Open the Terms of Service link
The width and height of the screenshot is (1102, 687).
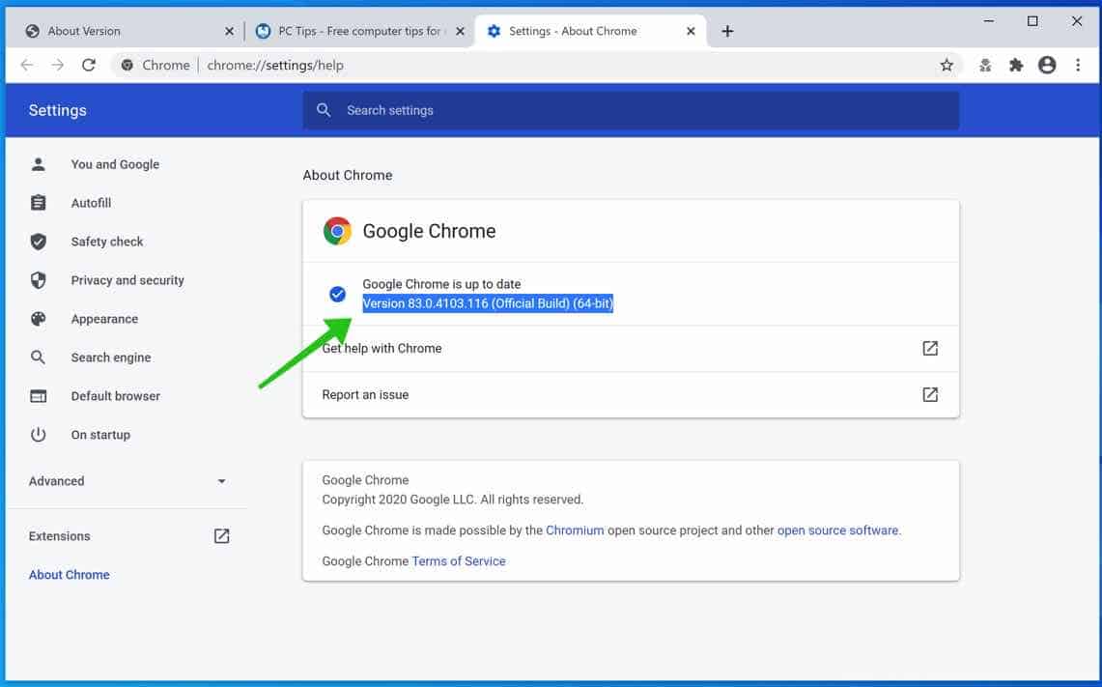coord(458,561)
